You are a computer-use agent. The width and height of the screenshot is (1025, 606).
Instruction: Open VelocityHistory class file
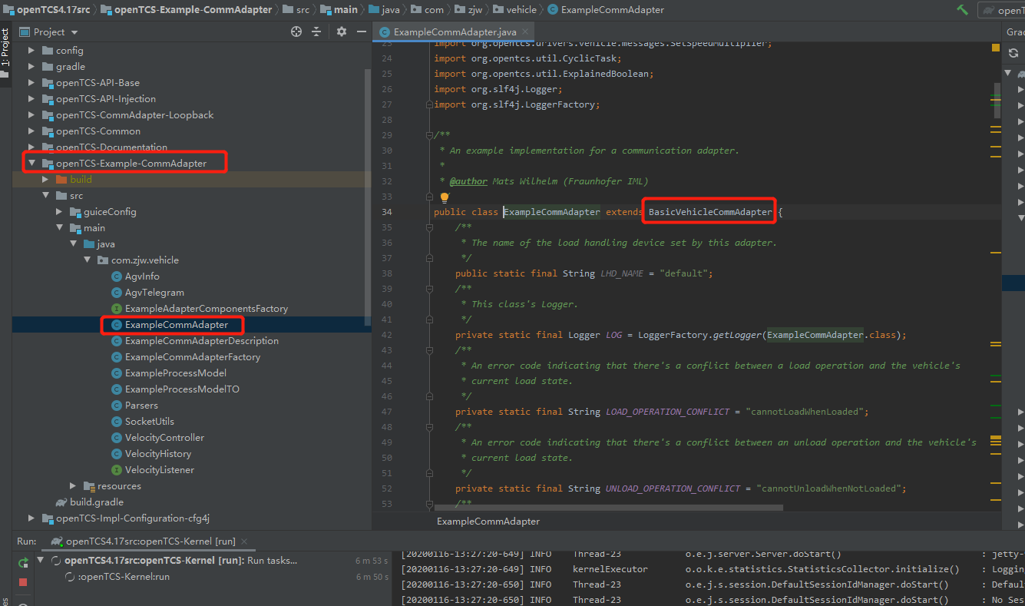[158, 453]
